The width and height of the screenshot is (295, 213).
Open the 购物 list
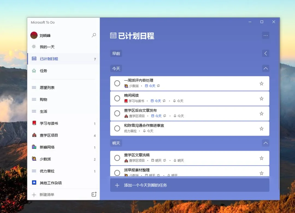63,99
